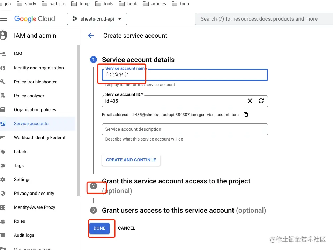Open the Policy troubleshooter wrench icon
Viewport: 333px width, 250px height.
point(5,82)
